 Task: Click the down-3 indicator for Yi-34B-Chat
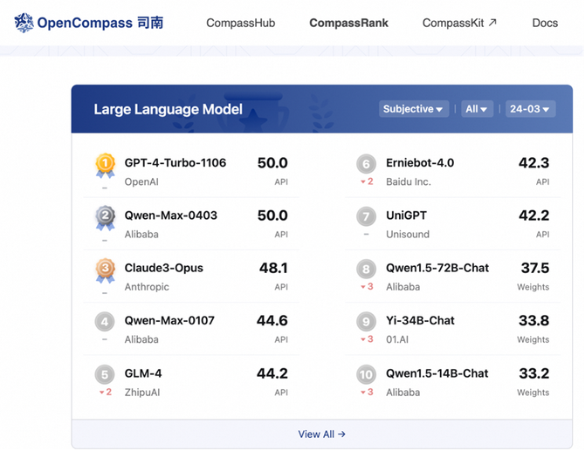coord(367,339)
